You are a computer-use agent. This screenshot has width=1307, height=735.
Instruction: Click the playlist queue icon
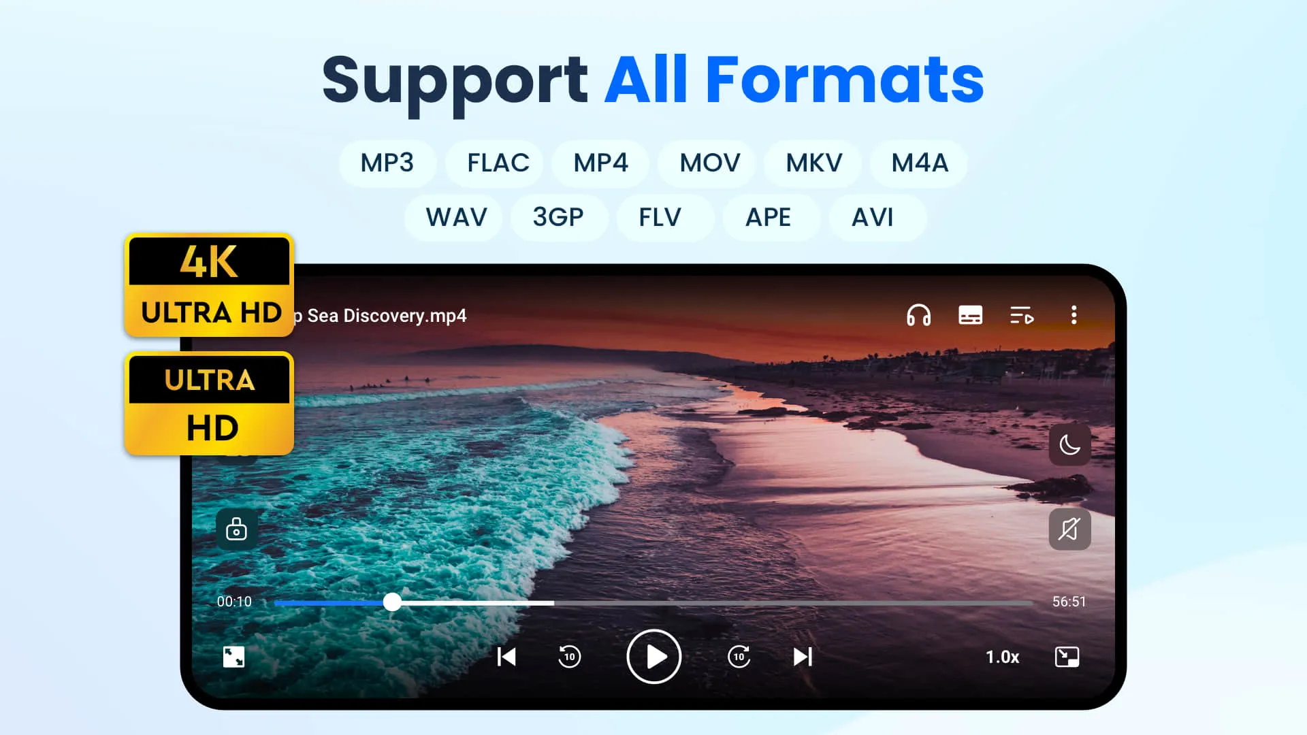(x=1022, y=316)
